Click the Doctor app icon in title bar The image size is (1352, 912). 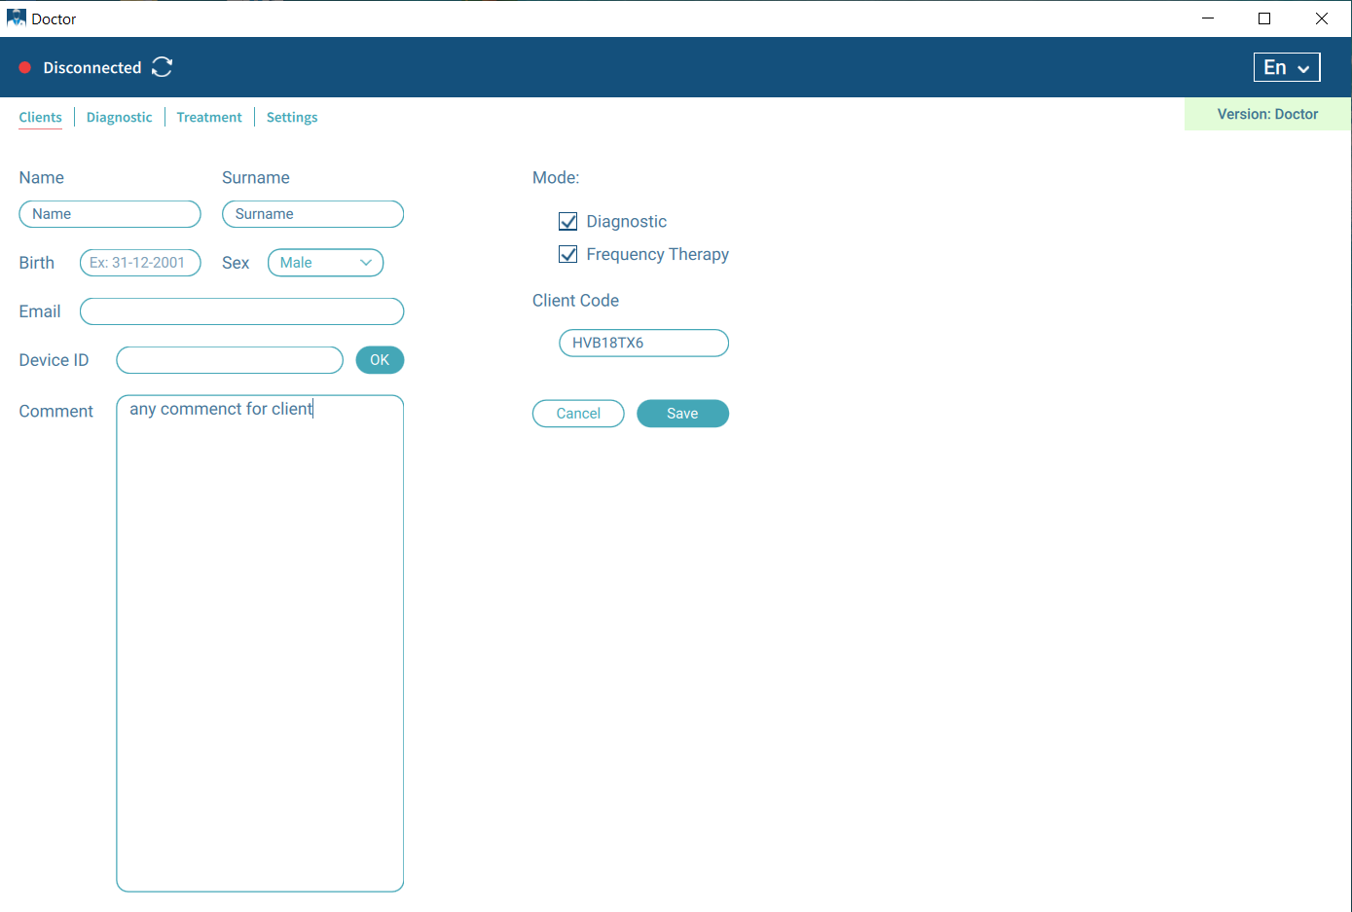click(16, 18)
